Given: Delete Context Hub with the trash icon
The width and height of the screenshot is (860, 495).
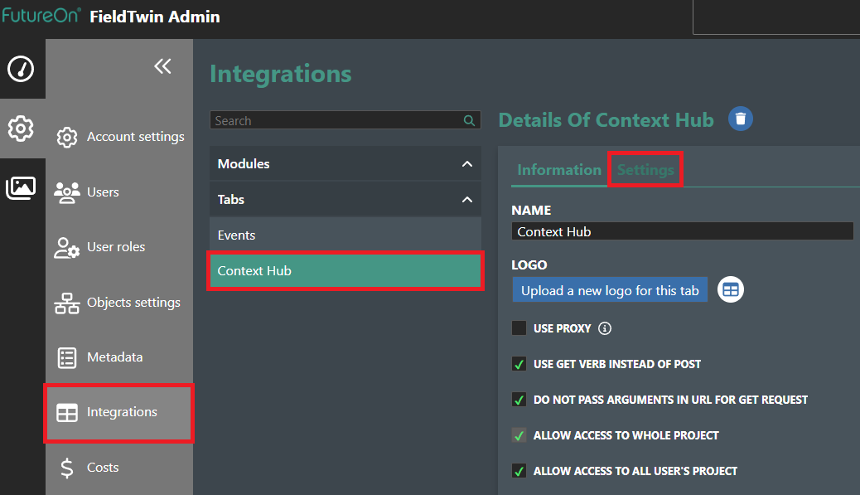Looking at the screenshot, I should pyautogui.click(x=741, y=119).
